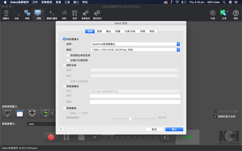Click the 限制帧速率 frame rate slider

(x=130, y=119)
